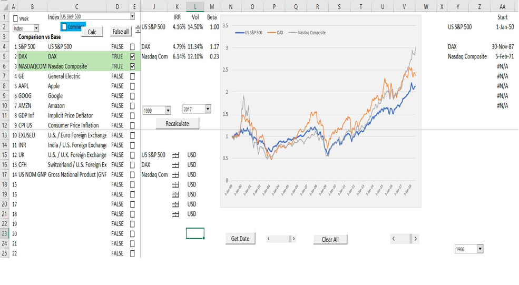Select column AA header
The height and width of the screenshot is (285, 519).
(x=503, y=6)
